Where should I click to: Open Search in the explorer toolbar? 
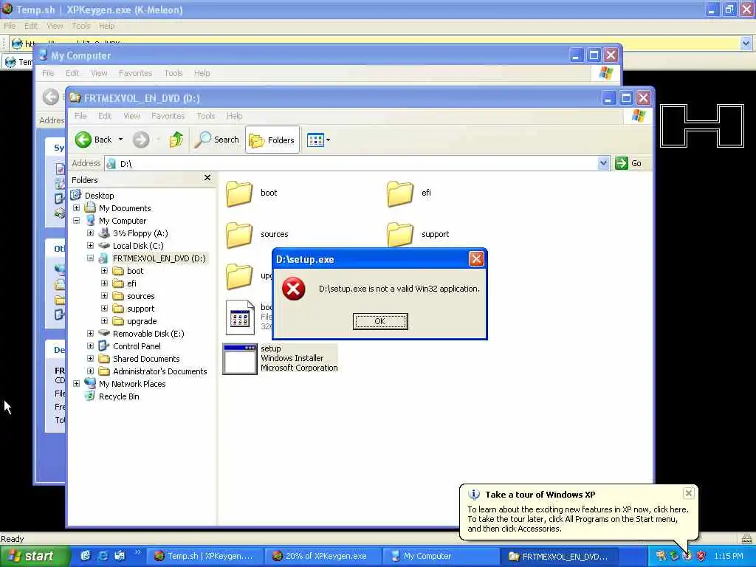tap(217, 140)
